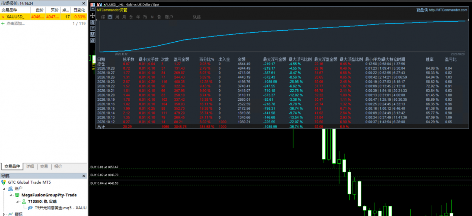Select the 币 currency tab

tap(145, 17)
